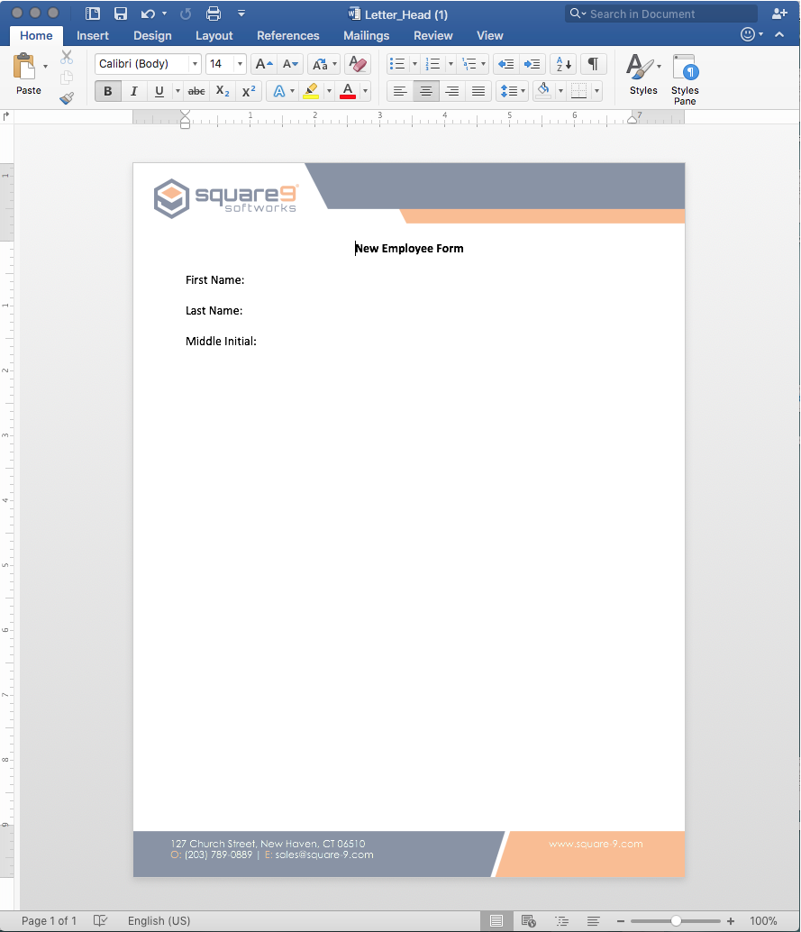This screenshot has width=801, height=932.
Task: Open the Format Painter
Action: tap(66, 98)
